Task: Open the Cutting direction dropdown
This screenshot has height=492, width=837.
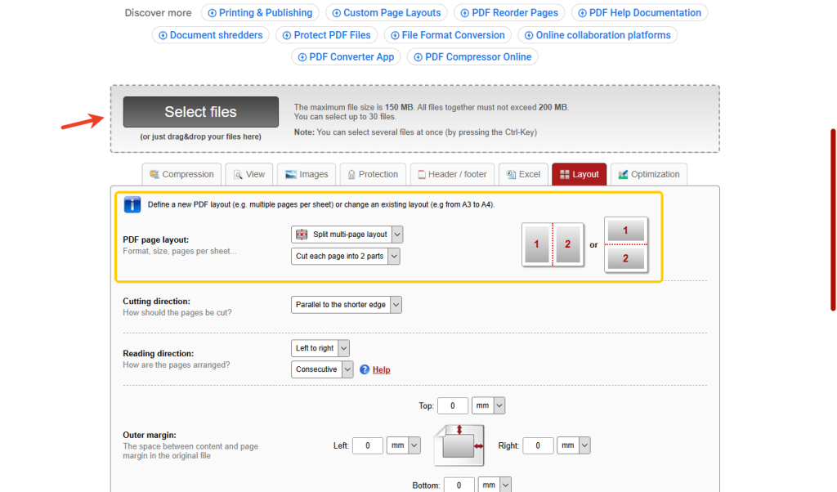Action: [x=346, y=304]
